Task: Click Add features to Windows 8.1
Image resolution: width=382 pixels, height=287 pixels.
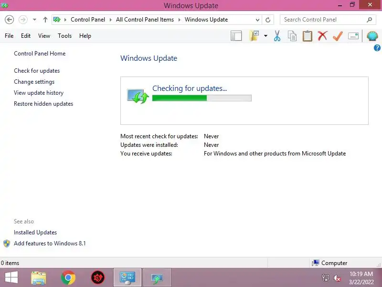Action: point(50,243)
